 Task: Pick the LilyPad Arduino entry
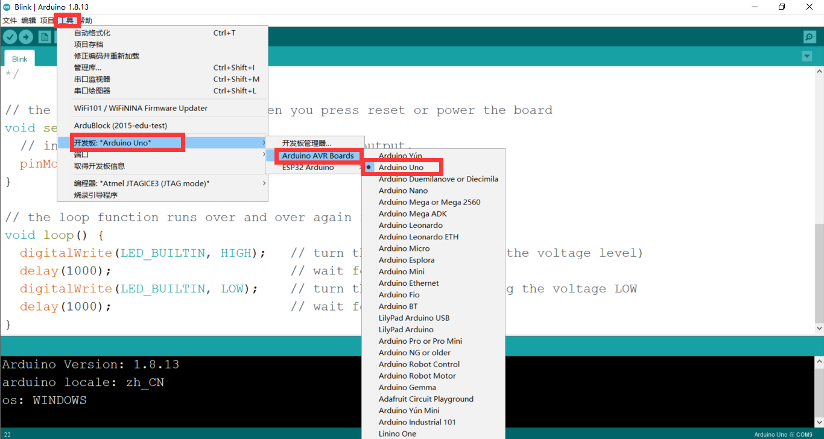pyautogui.click(x=433, y=329)
